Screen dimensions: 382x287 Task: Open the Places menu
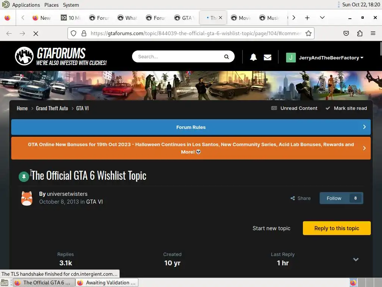coord(51,5)
